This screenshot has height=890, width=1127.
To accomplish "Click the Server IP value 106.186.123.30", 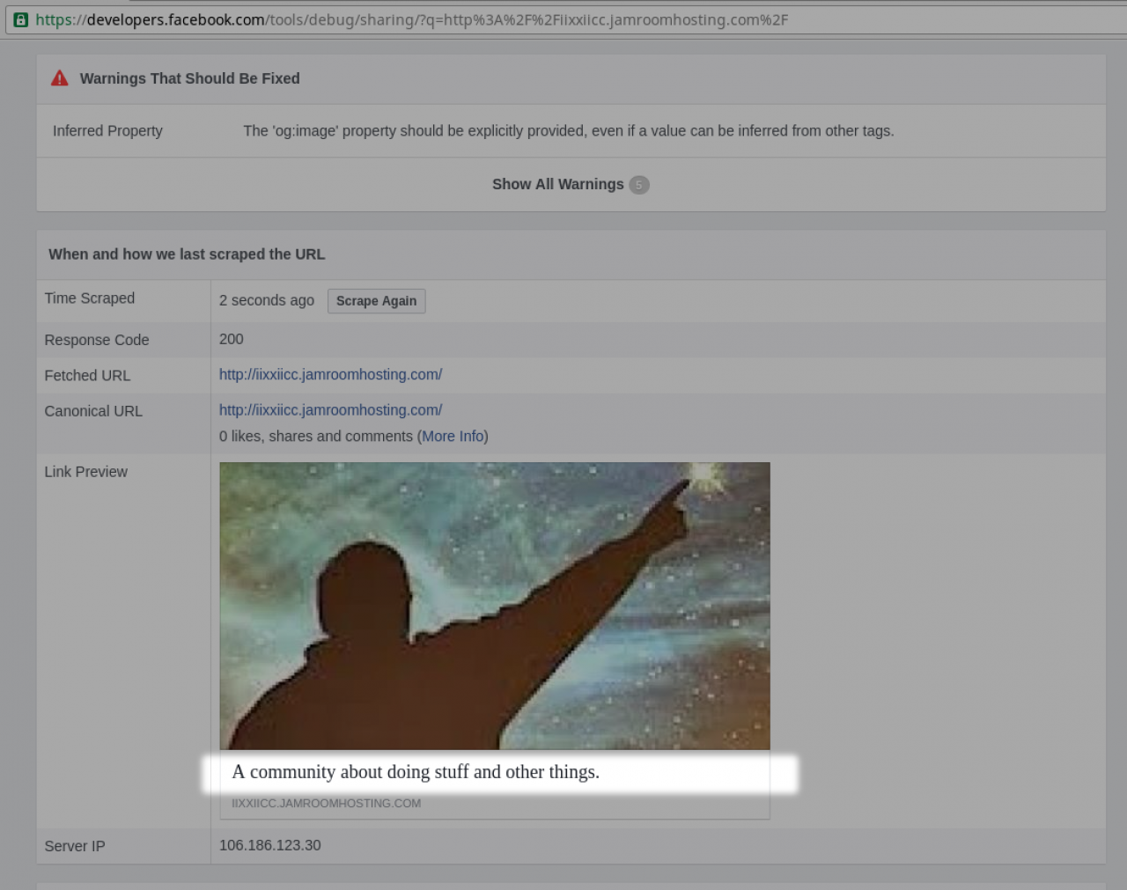I will pyautogui.click(x=269, y=845).
